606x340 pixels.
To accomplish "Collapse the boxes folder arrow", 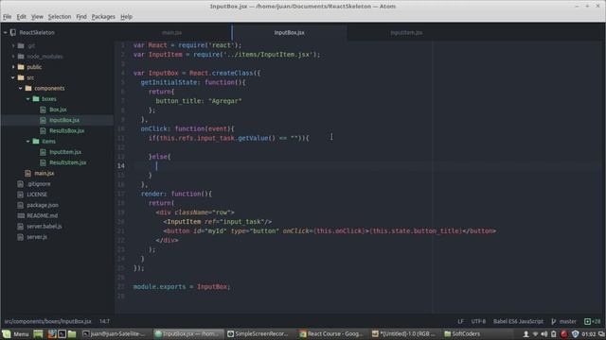I will coord(27,99).
